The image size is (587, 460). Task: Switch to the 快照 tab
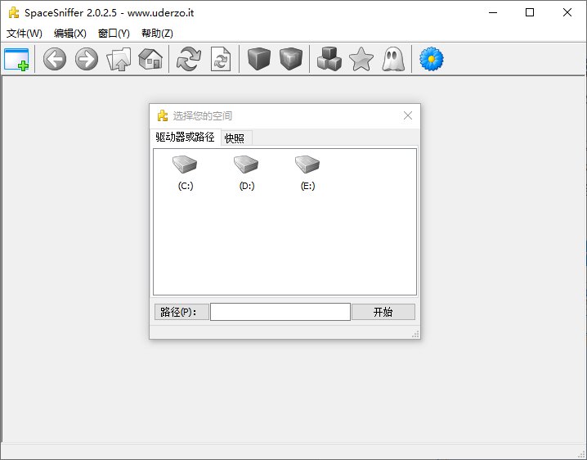click(235, 138)
